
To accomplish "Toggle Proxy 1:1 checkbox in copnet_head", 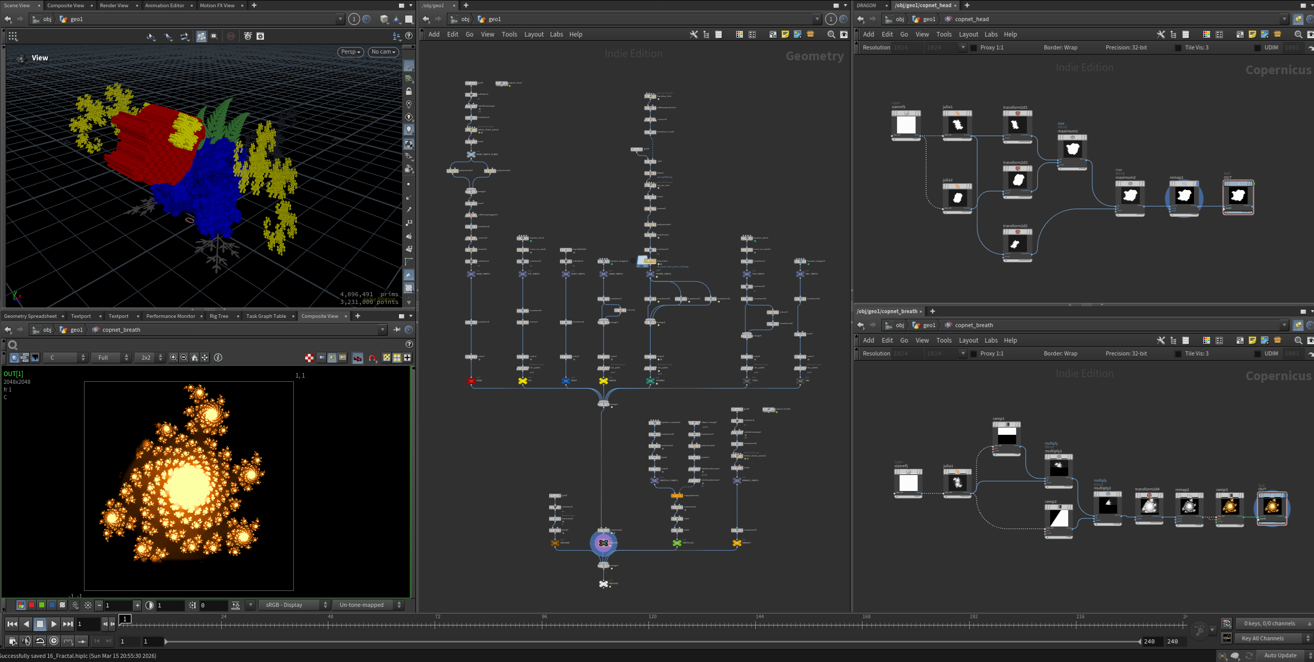I will [973, 47].
